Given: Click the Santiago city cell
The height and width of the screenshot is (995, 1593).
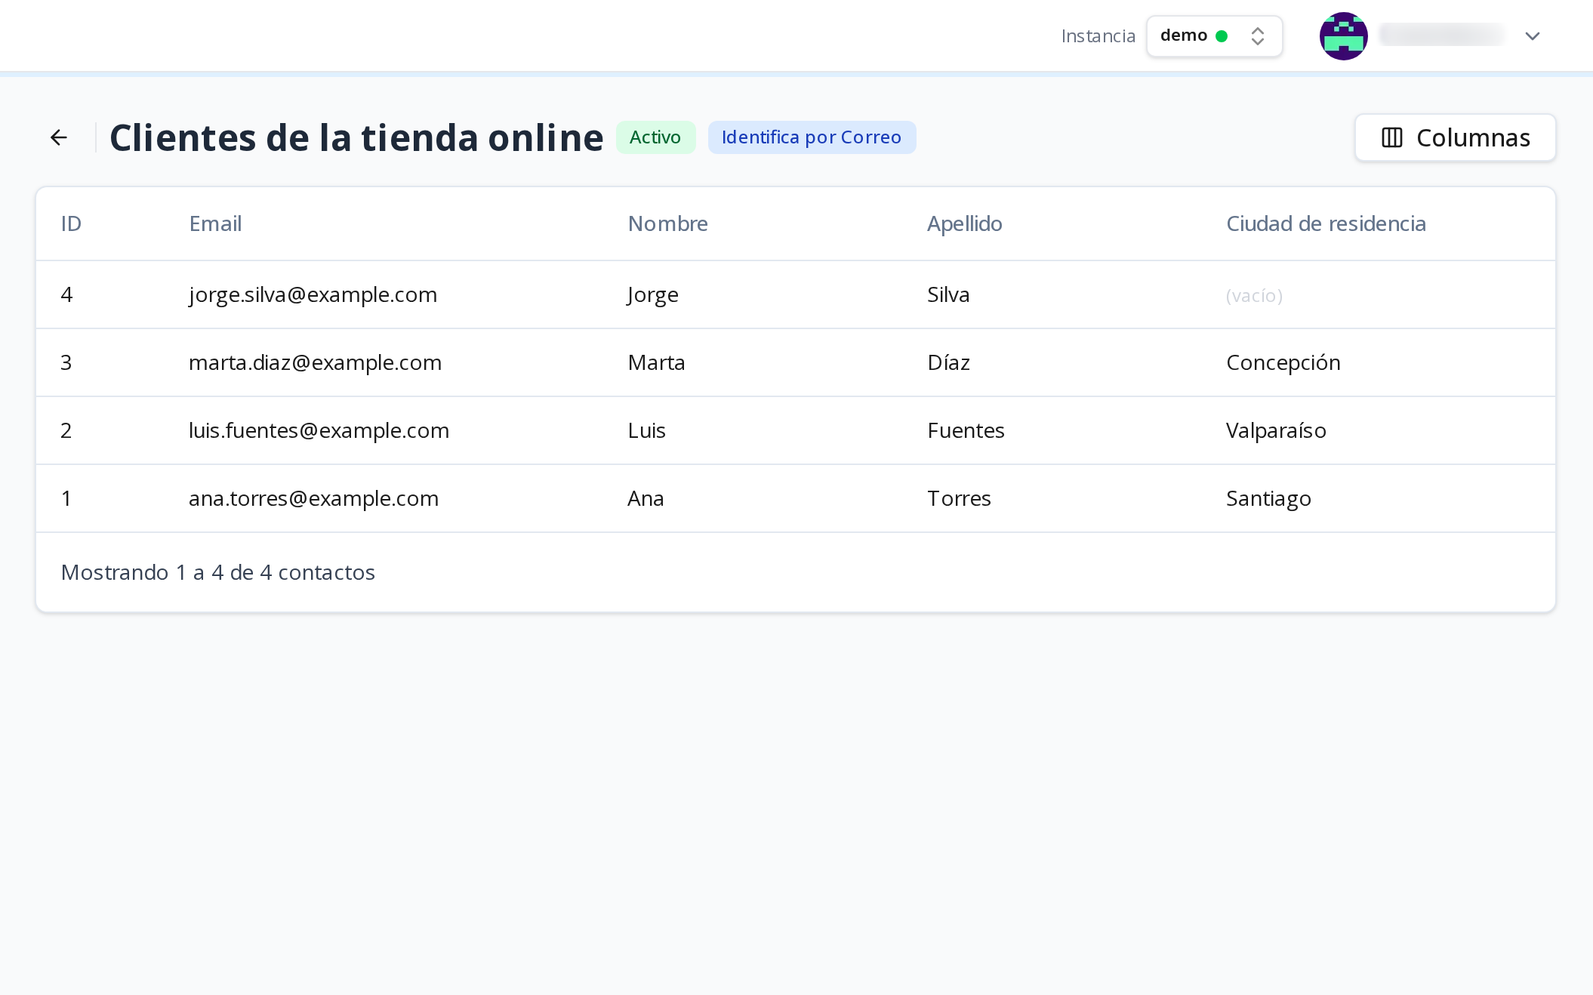Looking at the screenshot, I should [x=1268, y=498].
